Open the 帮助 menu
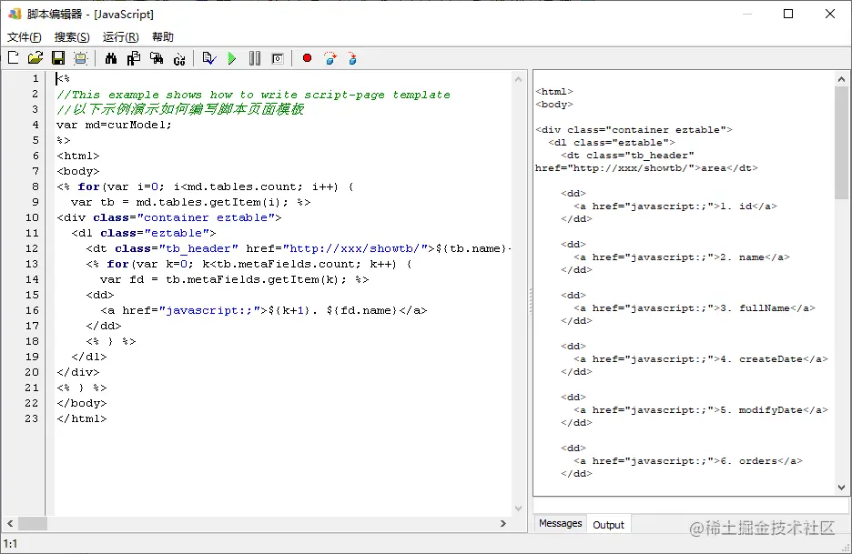Screen dimensions: 852x554 [x=162, y=37]
